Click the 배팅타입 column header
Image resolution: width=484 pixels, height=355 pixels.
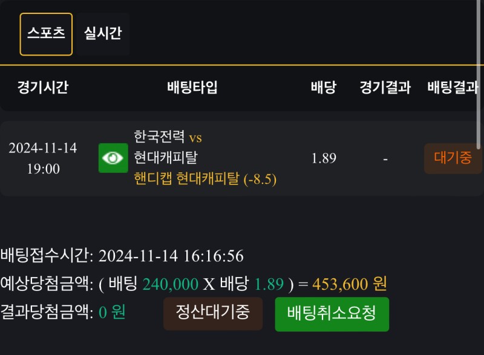coord(192,88)
